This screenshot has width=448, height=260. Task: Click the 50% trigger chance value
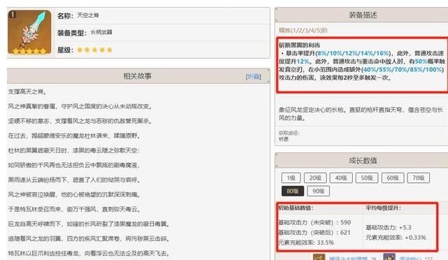(x=421, y=61)
